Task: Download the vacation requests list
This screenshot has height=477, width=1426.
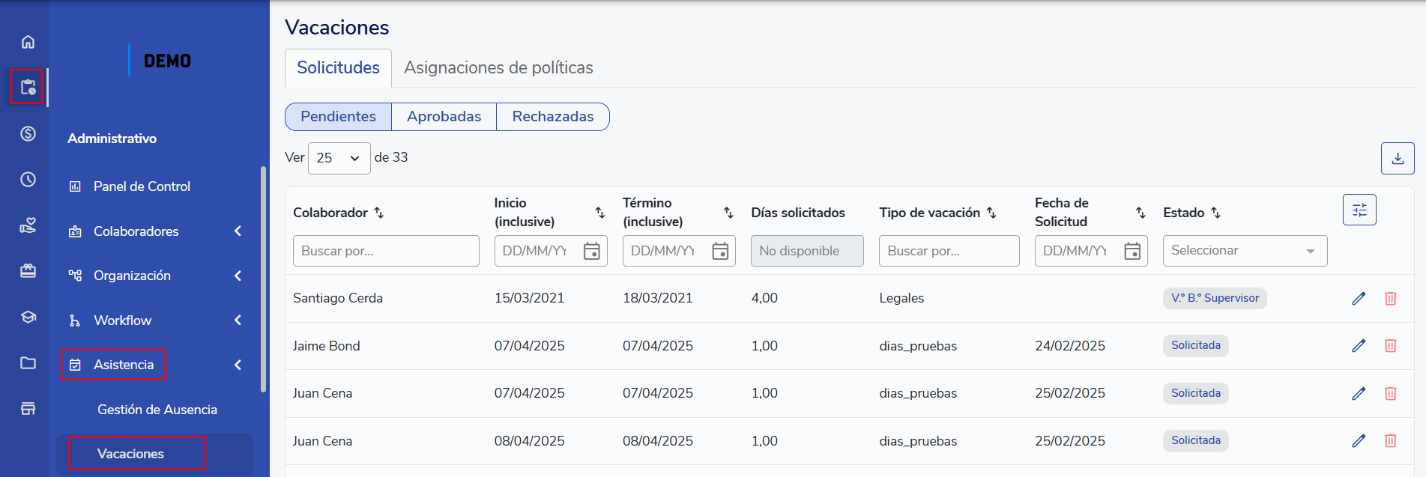Action: [1397, 158]
